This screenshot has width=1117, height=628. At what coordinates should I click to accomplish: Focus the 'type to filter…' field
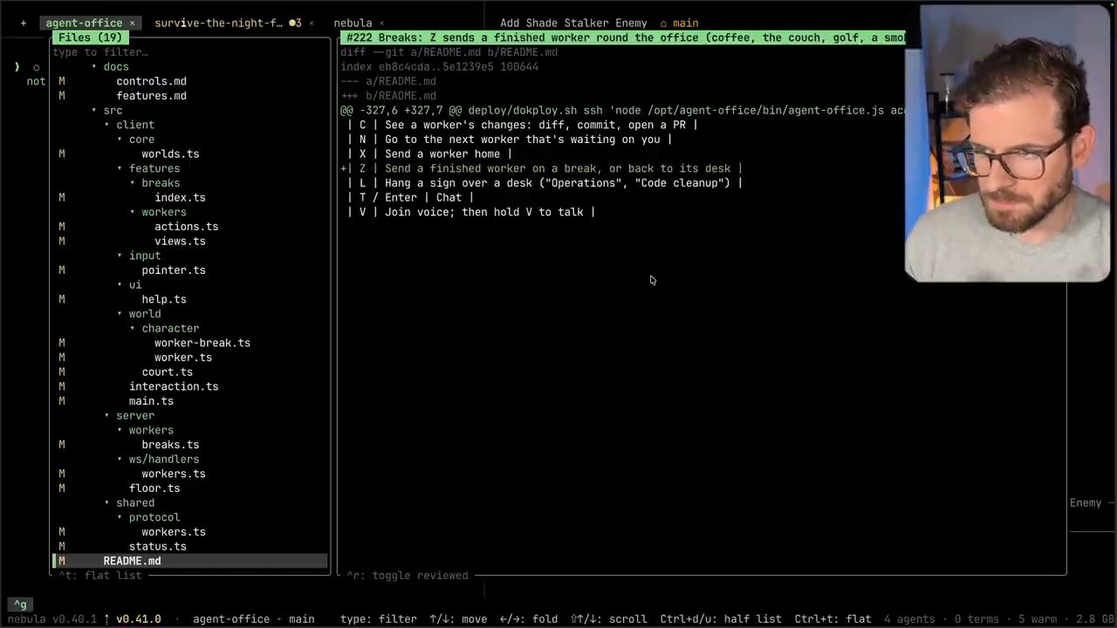[100, 52]
